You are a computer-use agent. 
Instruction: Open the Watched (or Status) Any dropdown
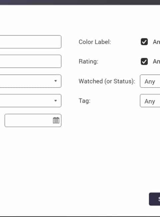(150, 81)
